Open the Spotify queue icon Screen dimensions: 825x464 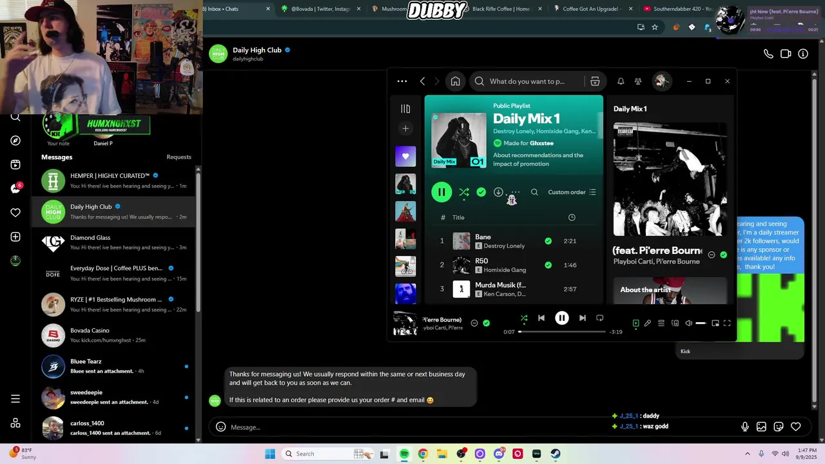click(661, 324)
